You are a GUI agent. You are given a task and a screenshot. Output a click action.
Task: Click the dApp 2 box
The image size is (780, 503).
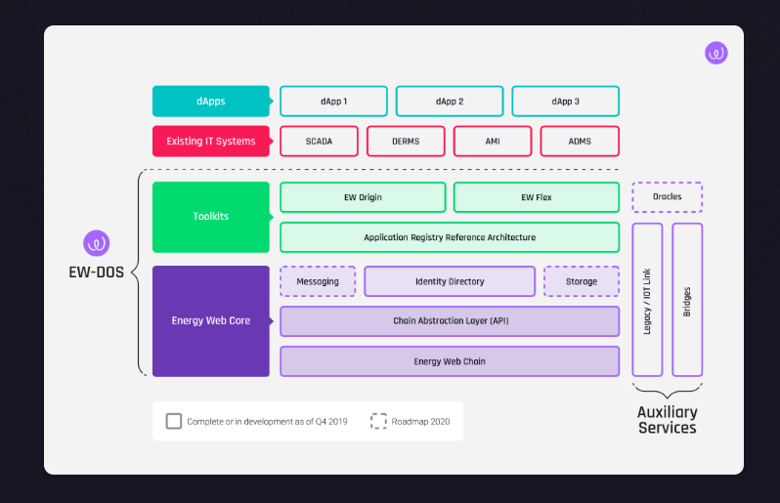pyautogui.click(x=450, y=102)
